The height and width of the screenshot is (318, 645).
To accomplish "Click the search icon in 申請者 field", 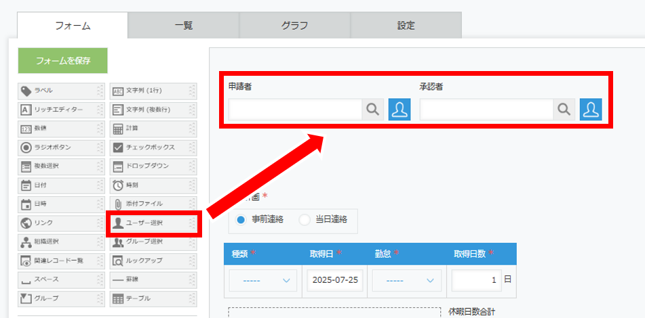I will point(373,110).
